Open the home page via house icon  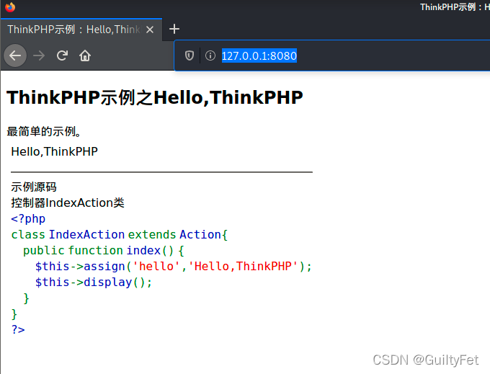tap(85, 55)
